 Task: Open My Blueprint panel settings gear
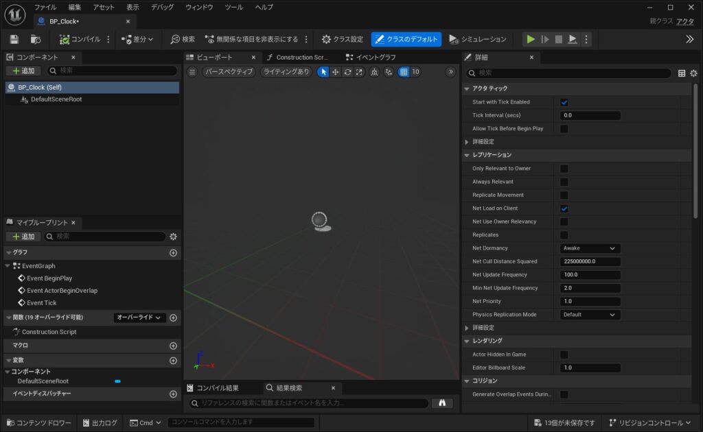click(173, 237)
